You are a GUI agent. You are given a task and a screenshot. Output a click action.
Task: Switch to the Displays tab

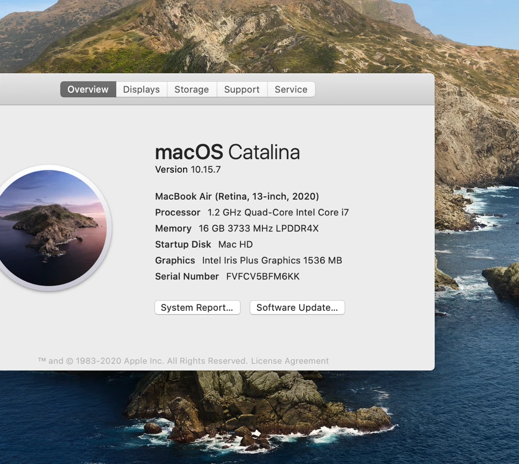click(x=141, y=89)
